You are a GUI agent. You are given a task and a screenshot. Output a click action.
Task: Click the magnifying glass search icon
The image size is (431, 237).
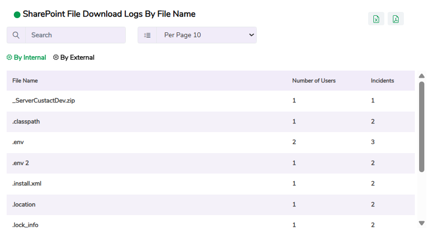click(x=16, y=35)
